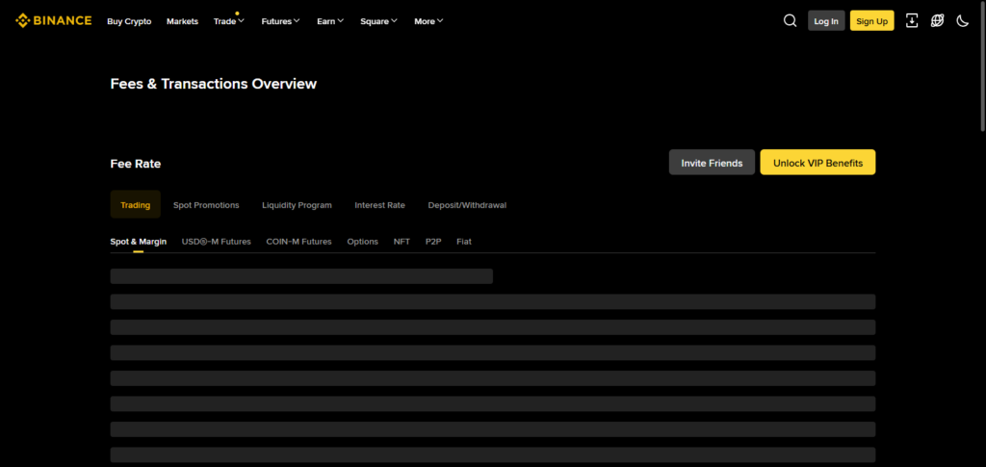Switch to USDⓈ-M Futures sub-tab
986x467 pixels.
tap(216, 242)
